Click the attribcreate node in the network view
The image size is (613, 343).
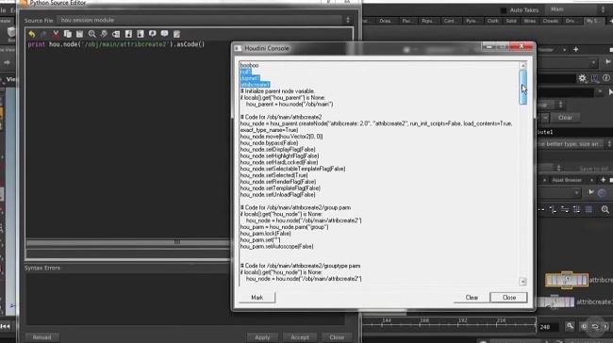pos(567,280)
